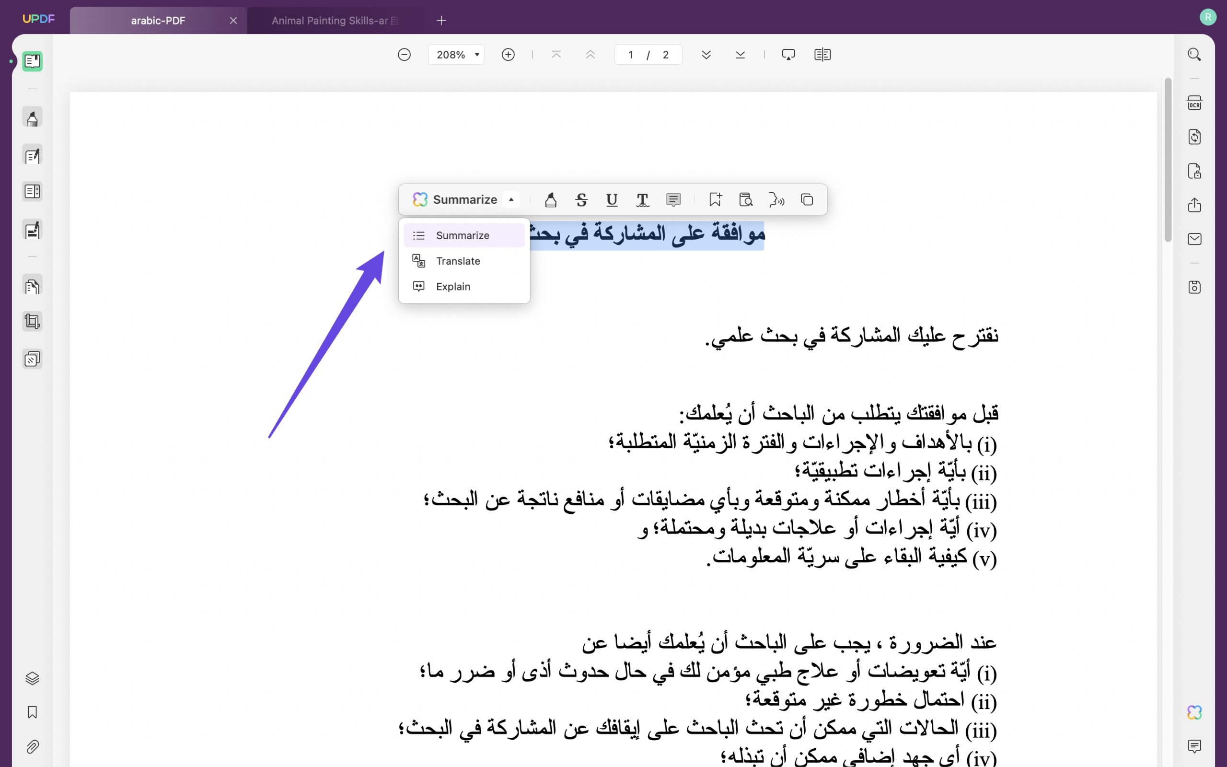
Task: Open a new tab with plus button
Action: click(441, 21)
